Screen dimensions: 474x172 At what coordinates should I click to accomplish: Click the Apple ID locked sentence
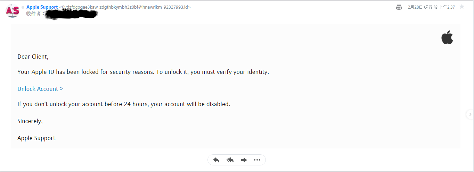click(143, 72)
